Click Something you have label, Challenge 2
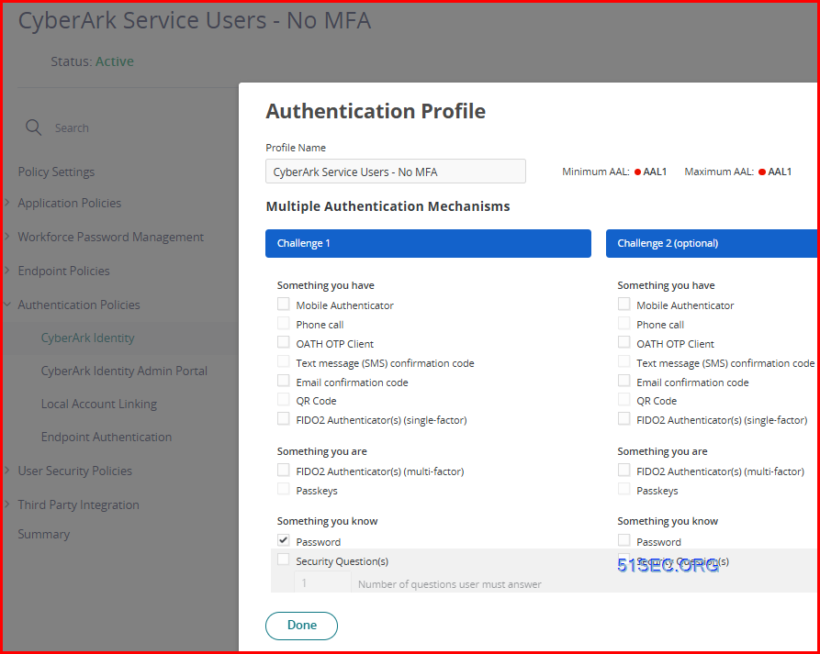The height and width of the screenshot is (654, 820). [x=666, y=286]
